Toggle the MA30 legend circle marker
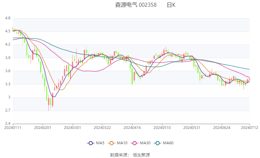 135,143
